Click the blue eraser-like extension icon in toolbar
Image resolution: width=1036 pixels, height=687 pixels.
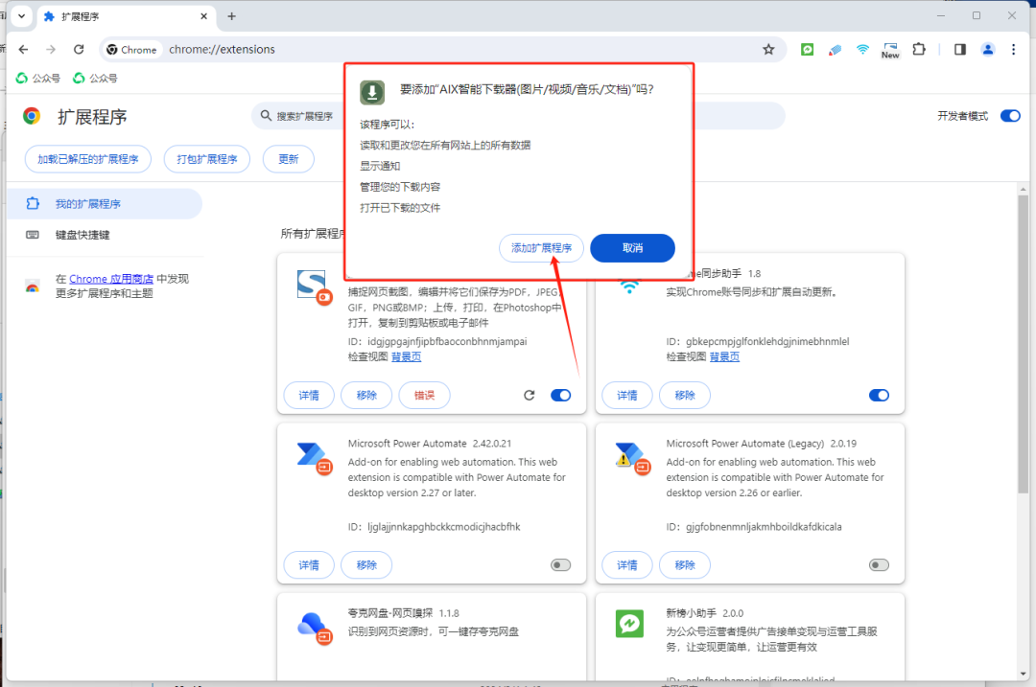(836, 50)
